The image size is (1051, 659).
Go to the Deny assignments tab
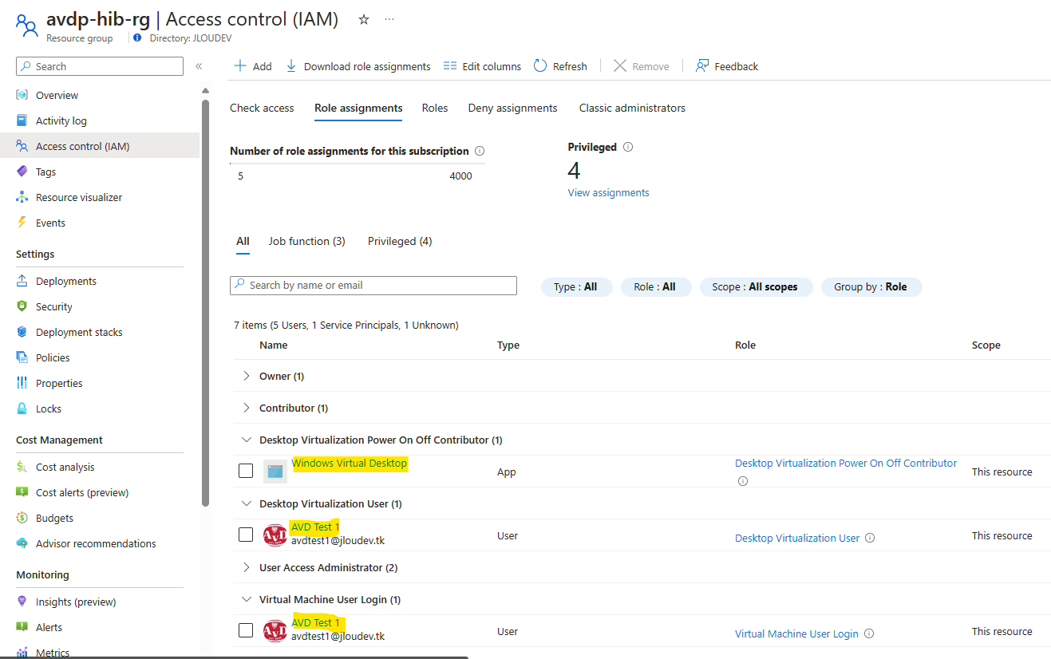click(x=512, y=108)
